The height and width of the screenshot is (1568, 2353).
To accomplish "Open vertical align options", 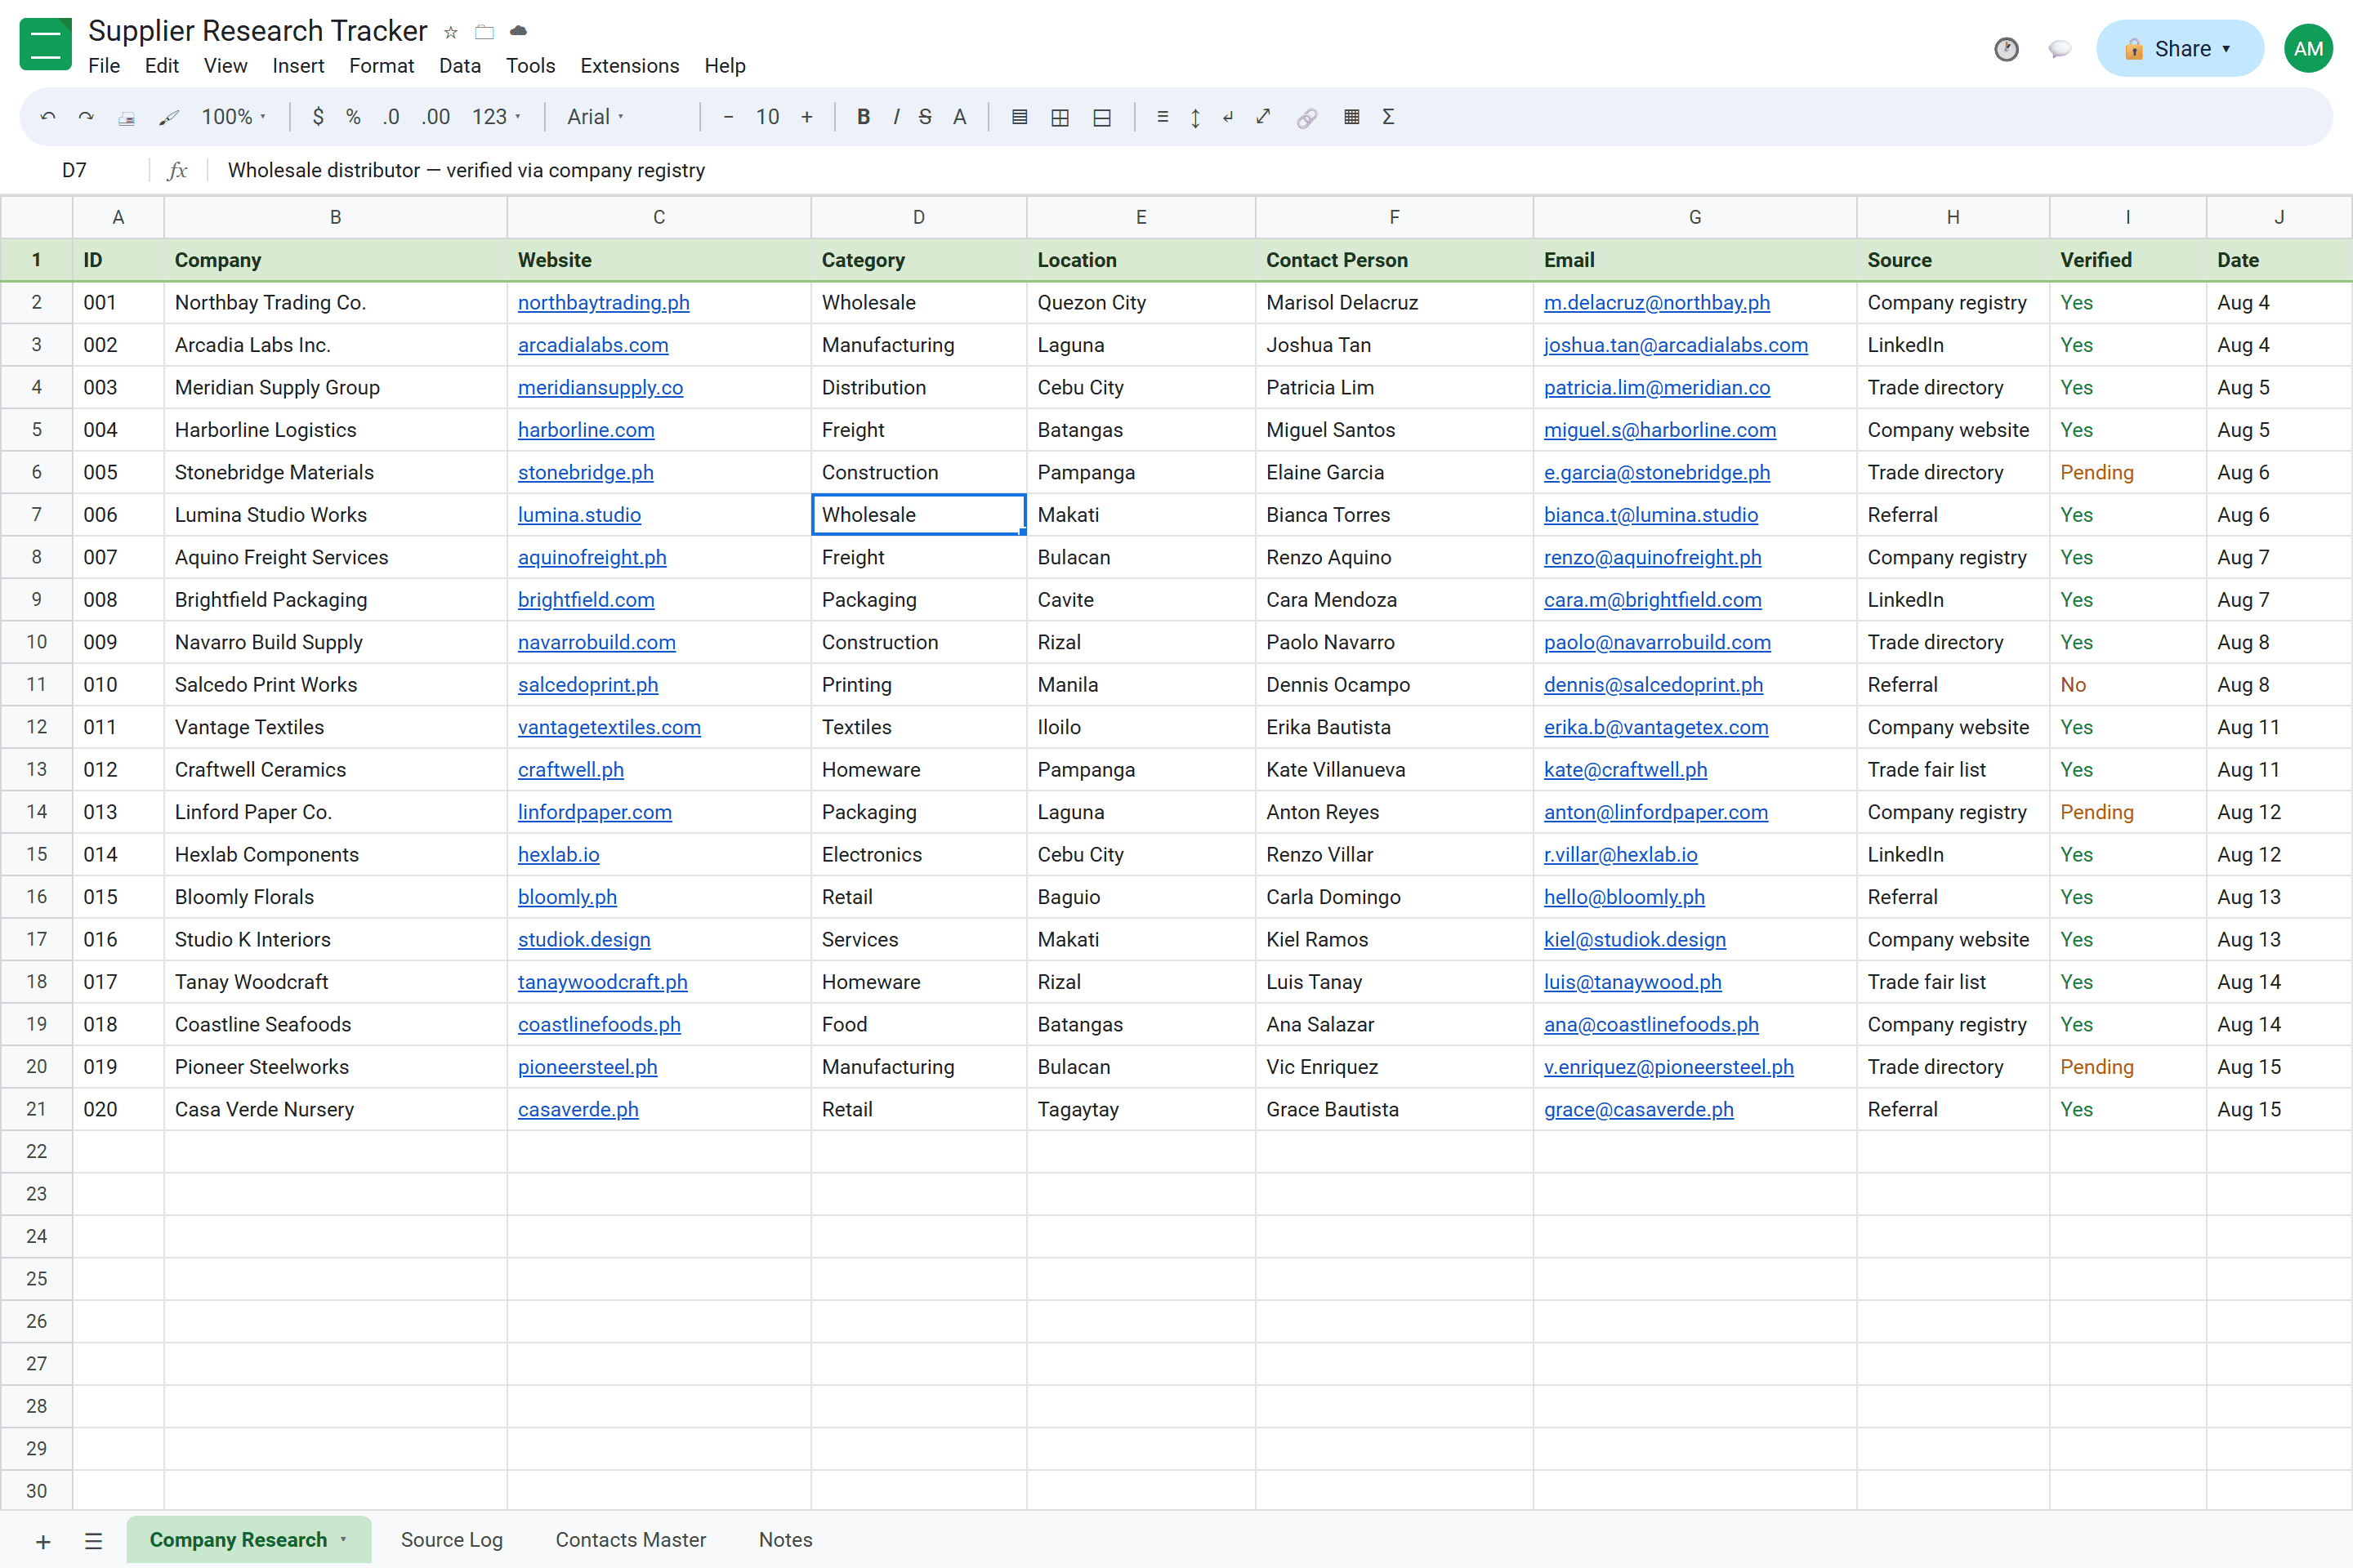I will click(1195, 117).
